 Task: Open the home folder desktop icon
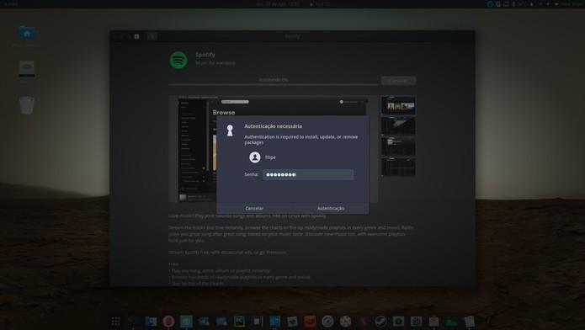pyautogui.click(x=27, y=33)
